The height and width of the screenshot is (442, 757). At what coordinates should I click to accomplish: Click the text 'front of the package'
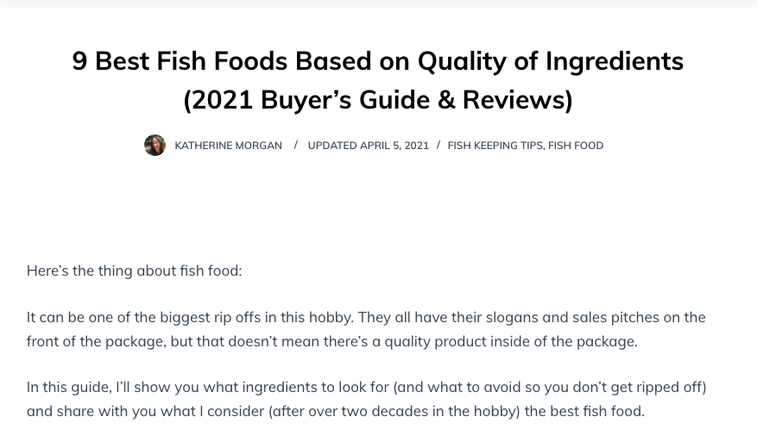click(96, 342)
